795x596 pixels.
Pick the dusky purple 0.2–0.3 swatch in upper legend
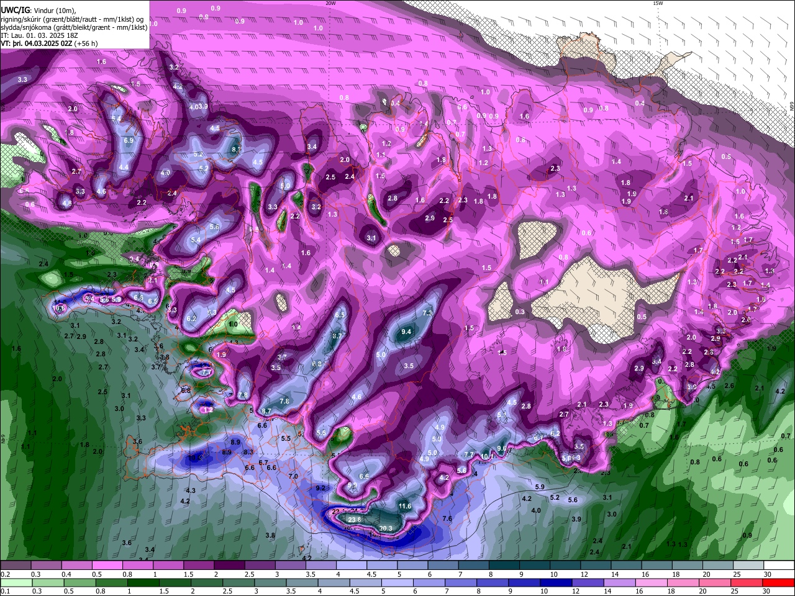point(16,566)
